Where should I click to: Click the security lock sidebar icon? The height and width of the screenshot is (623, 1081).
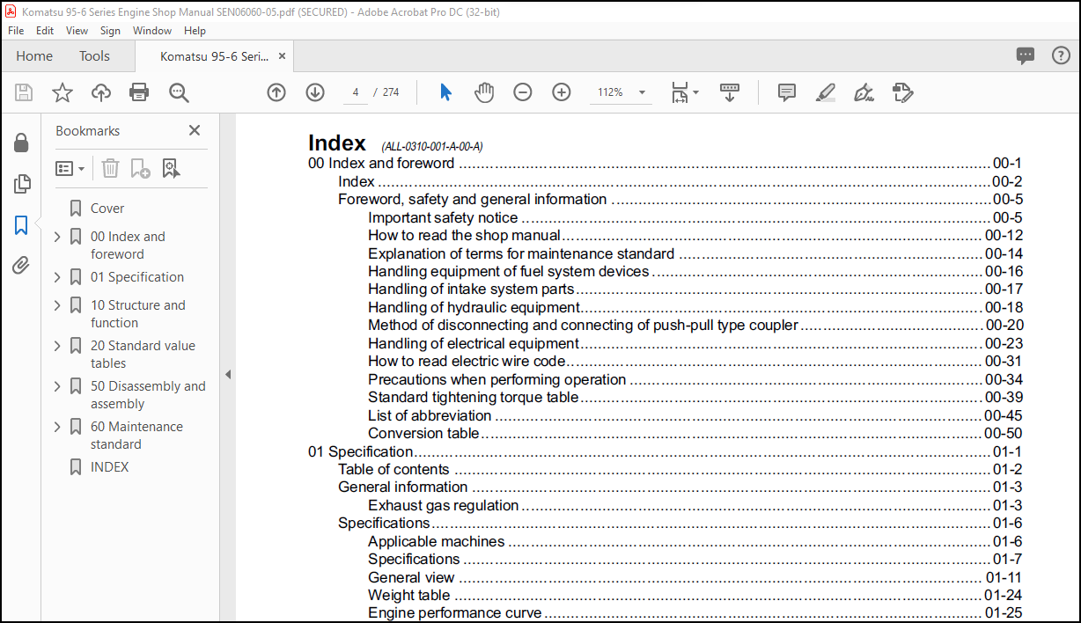(21, 143)
